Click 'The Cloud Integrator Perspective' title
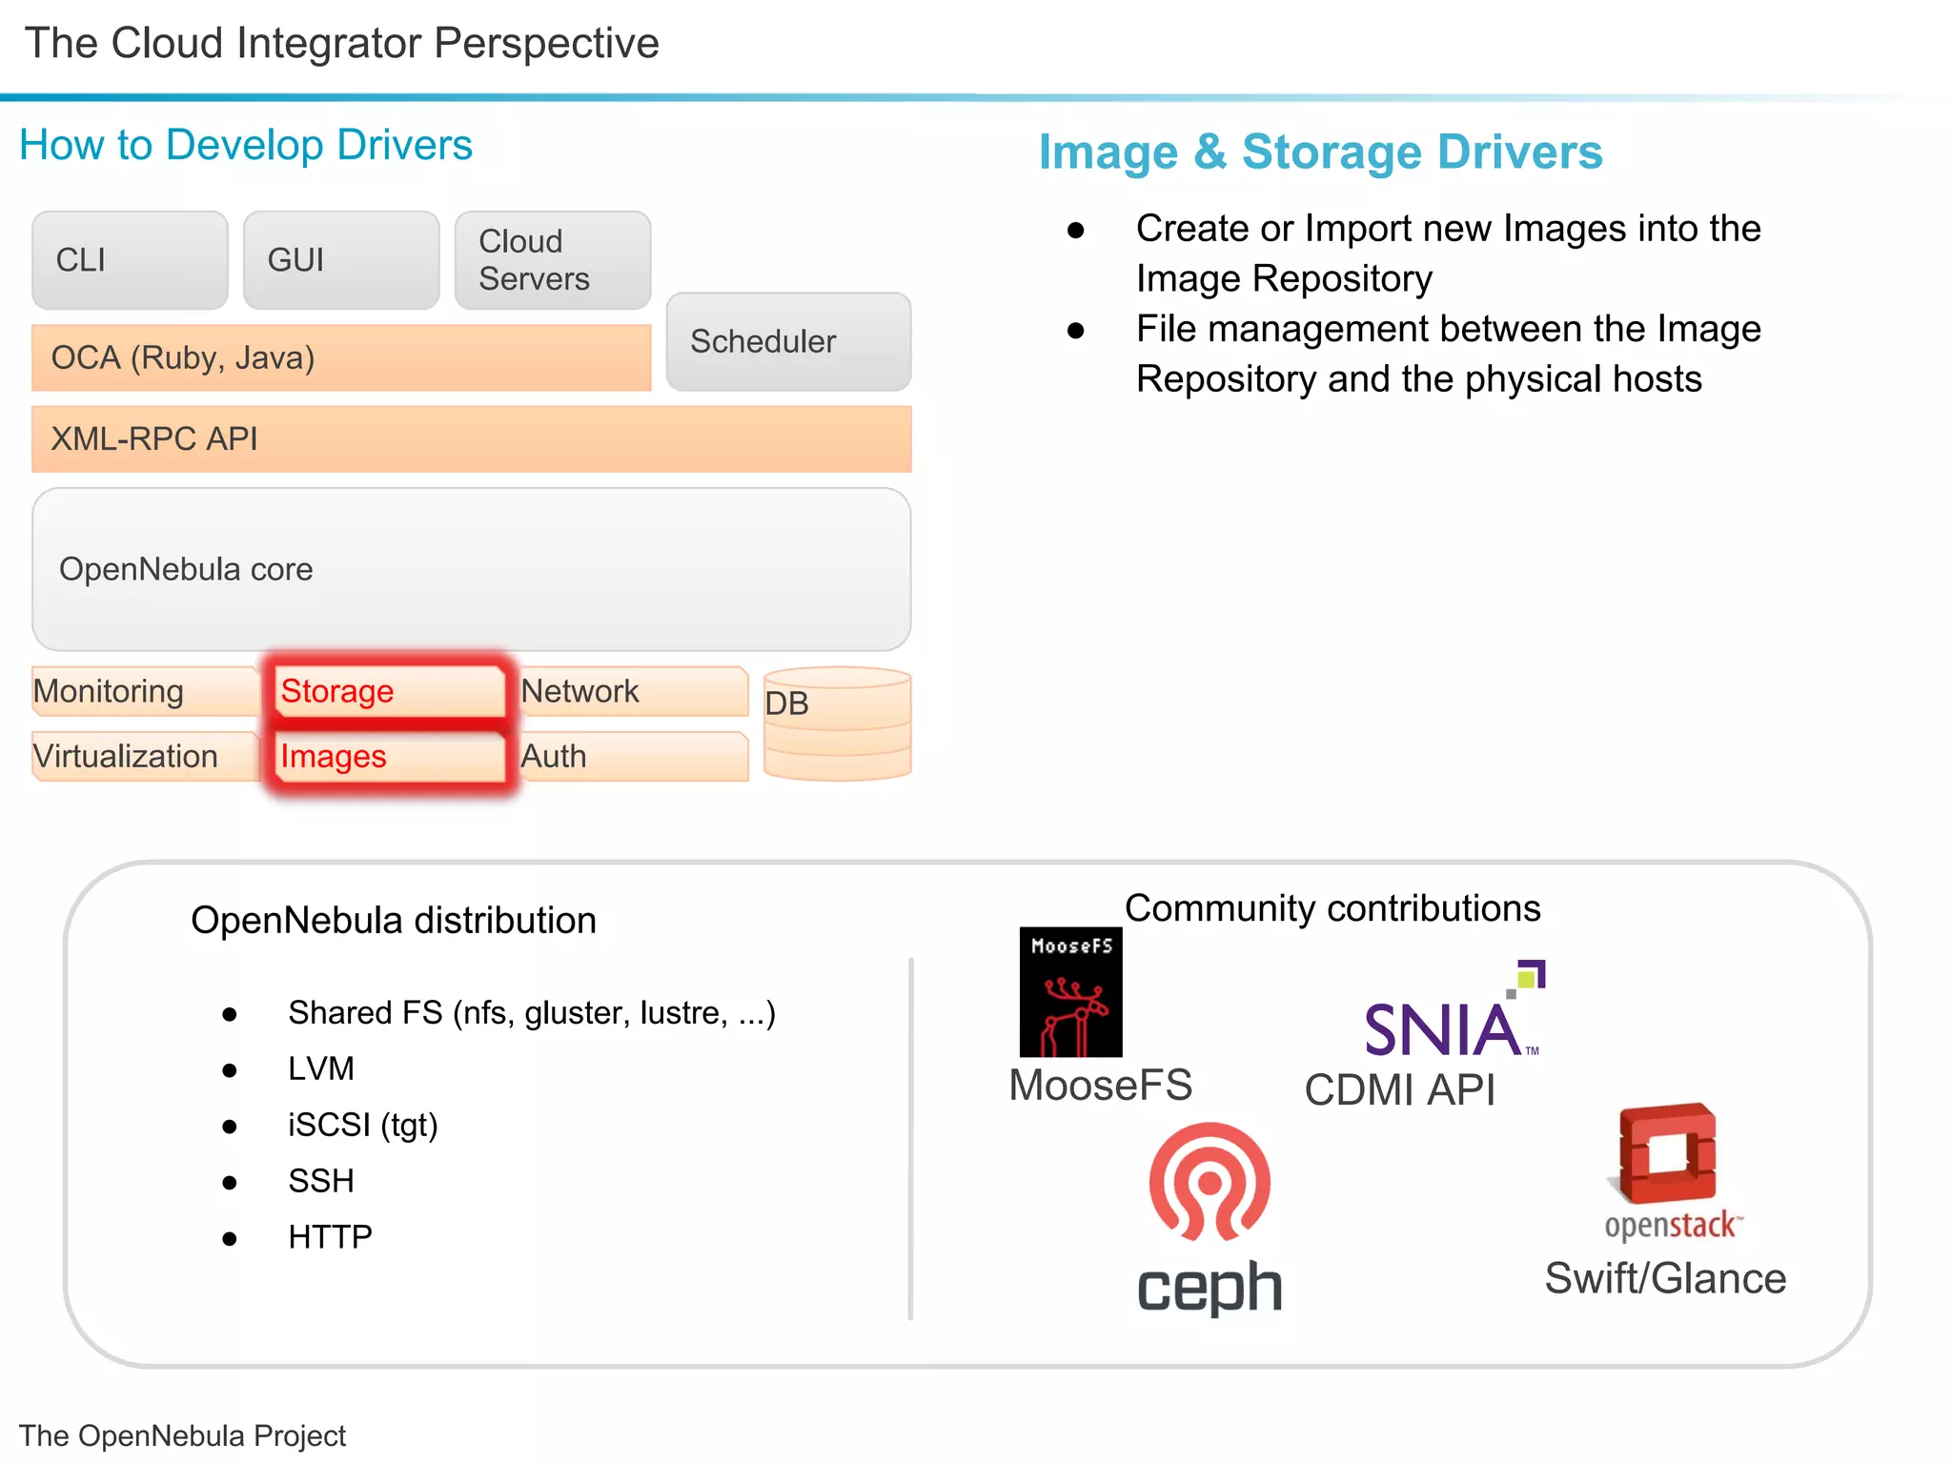 341,43
